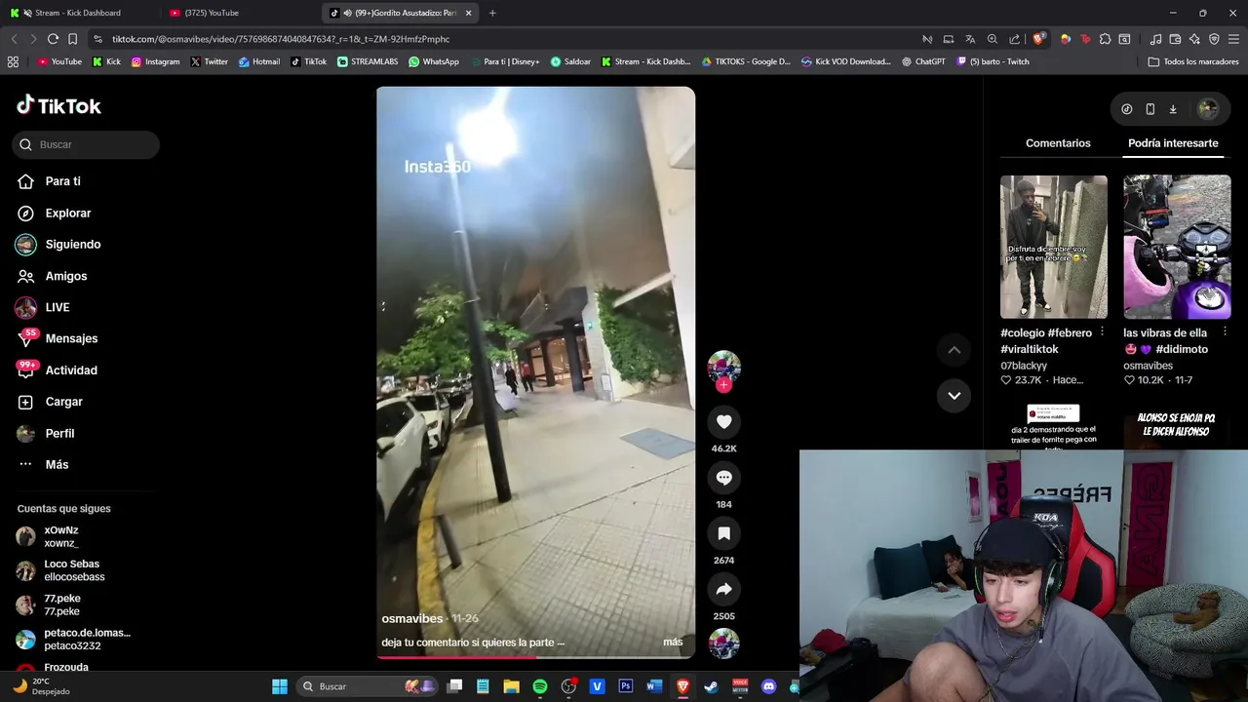Switch to Stream - Kick Dashboard tab

[x=78, y=13]
